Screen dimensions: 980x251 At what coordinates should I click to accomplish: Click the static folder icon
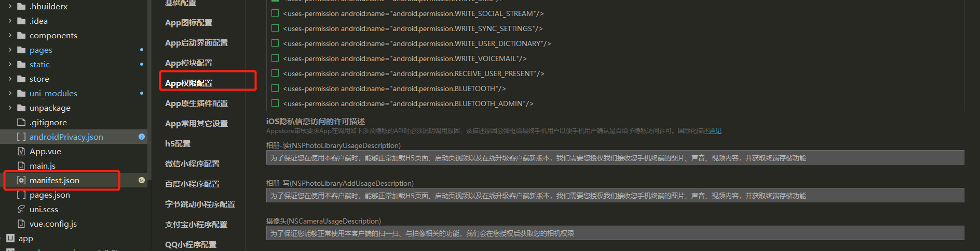21,64
